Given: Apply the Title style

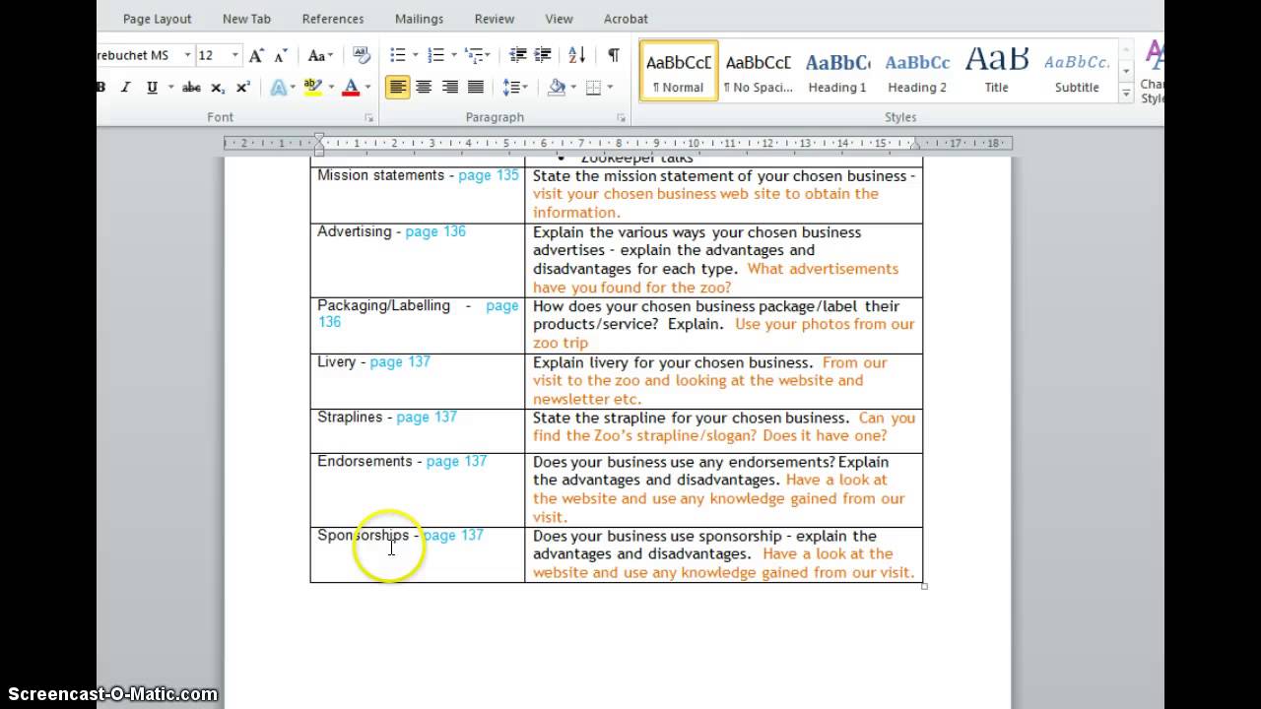Looking at the screenshot, I should [x=997, y=71].
